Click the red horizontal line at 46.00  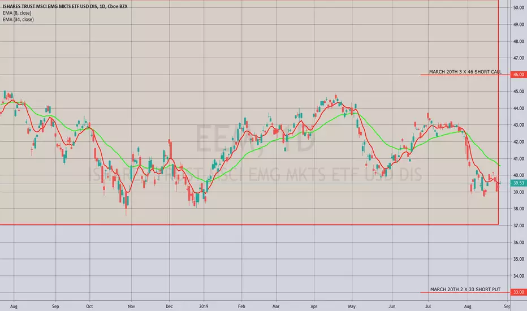465,75
